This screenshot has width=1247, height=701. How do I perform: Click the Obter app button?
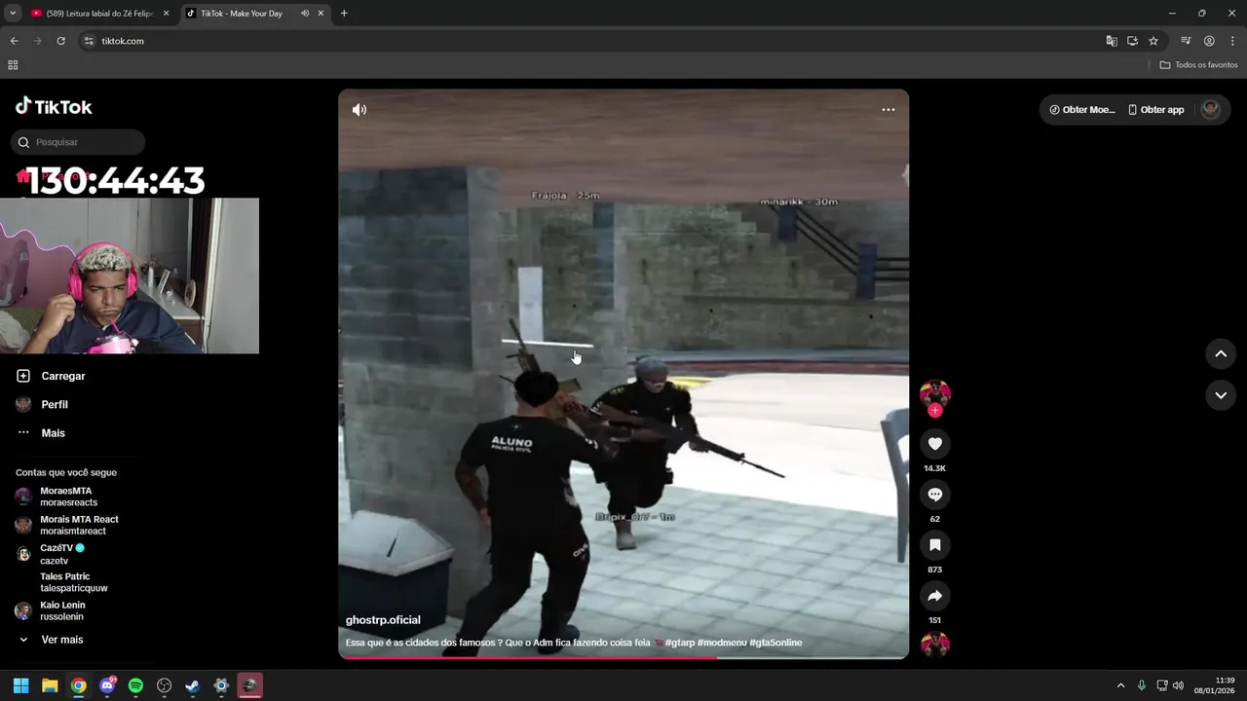pyautogui.click(x=1156, y=110)
